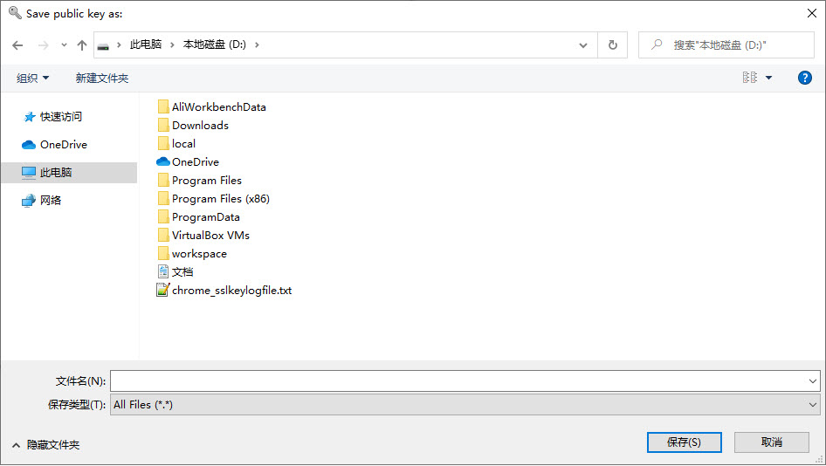Expand the view options dropdown arrow

click(x=769, y=78)
